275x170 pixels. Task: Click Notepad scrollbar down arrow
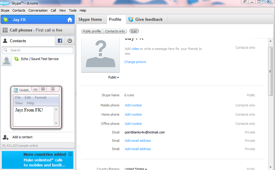56,123
